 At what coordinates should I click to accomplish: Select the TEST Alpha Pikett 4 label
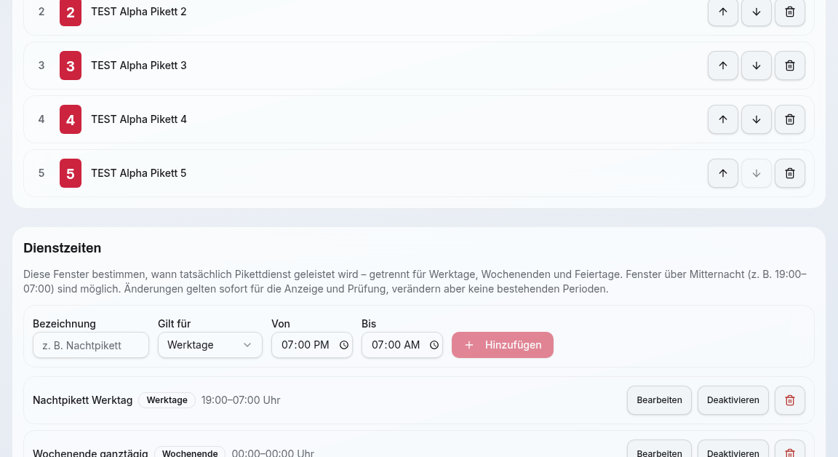pos(139,120)
